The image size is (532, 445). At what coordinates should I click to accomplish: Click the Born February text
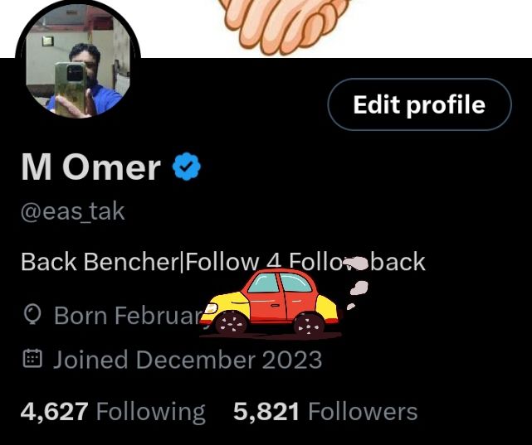pos(127,316)
